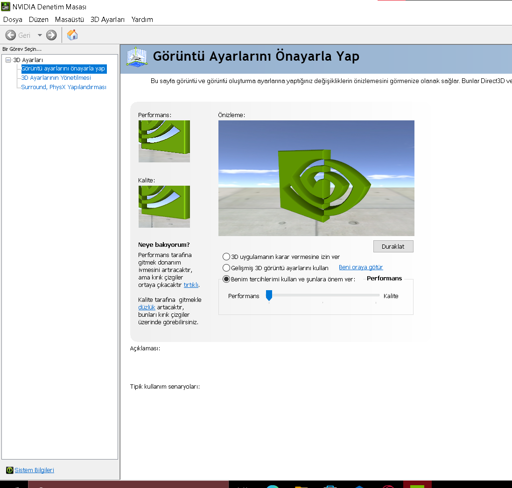
Task: Go forward with the right arrow button
Action: 51,35
